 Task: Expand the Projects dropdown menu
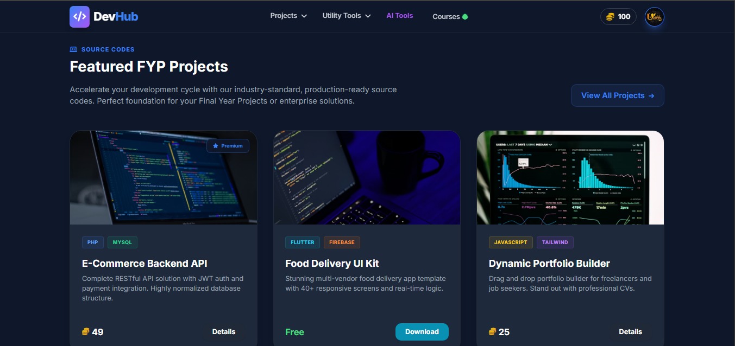point(288,16)
